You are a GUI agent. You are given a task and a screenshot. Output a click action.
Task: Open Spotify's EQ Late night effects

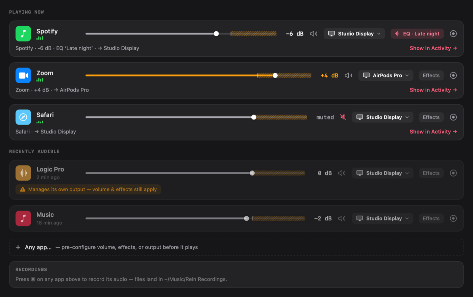pyautogui.click(x=417, y=34)
